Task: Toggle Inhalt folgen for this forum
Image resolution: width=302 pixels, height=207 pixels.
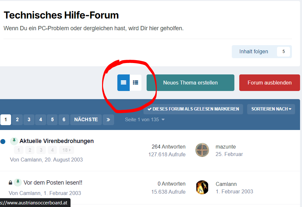Action: pos(254,52)
